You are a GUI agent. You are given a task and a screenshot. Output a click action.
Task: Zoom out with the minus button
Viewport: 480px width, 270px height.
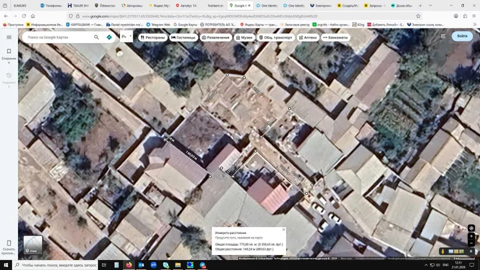(x=471, y=243)
